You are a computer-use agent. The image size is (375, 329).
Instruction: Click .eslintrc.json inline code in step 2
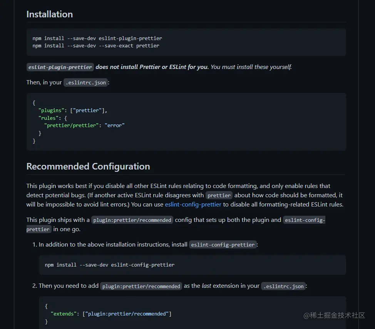(283, 286)
